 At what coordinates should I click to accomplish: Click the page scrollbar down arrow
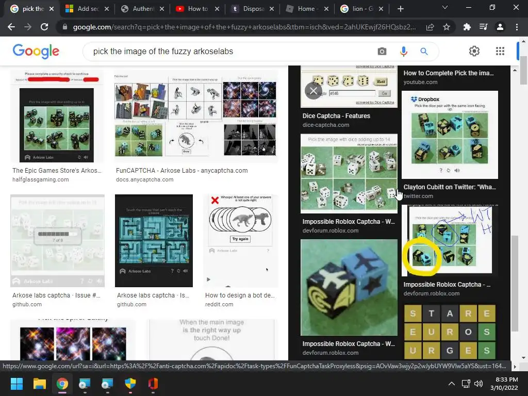pos(523,358)
